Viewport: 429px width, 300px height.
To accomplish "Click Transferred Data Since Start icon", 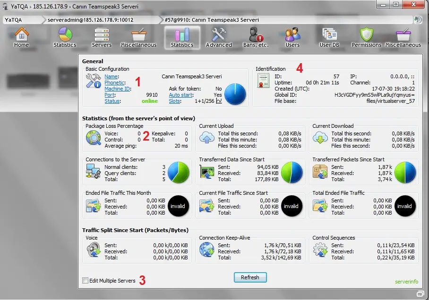I will click(206, 172).
